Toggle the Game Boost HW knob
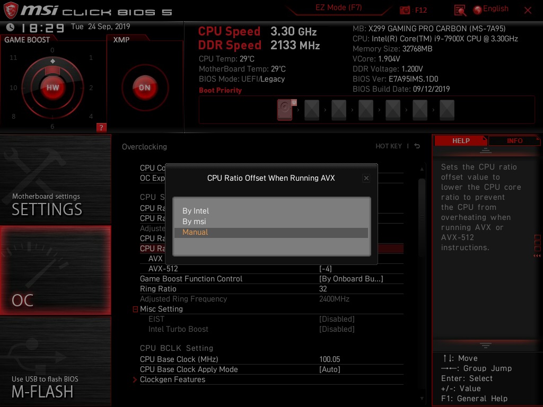The width and height of the screenshot is (543, 407). (x=52, y=87)
